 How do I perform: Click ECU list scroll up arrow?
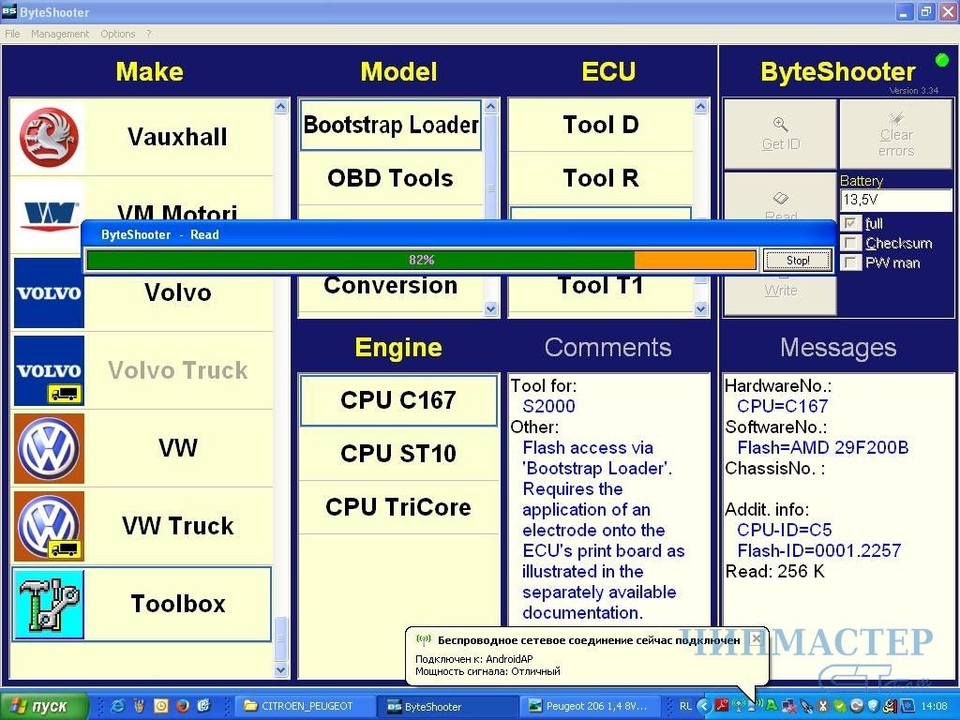click(x=701, y=107)
